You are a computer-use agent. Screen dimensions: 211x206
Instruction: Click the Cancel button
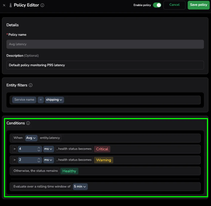tap(174, 5)
